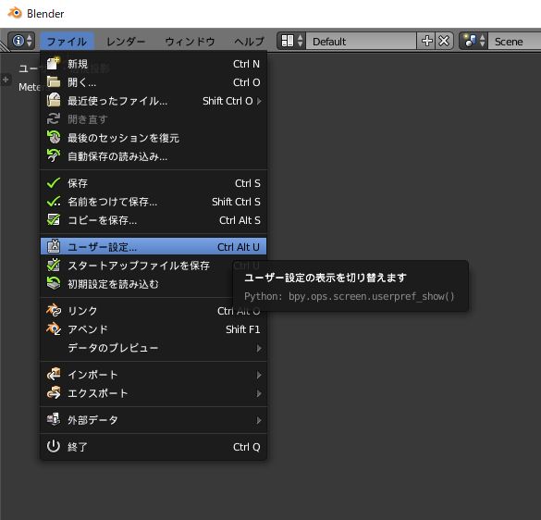Click the Shift F1 shortcut text
This screenshot has height=520, width=541.
click(x=243, y=329)
